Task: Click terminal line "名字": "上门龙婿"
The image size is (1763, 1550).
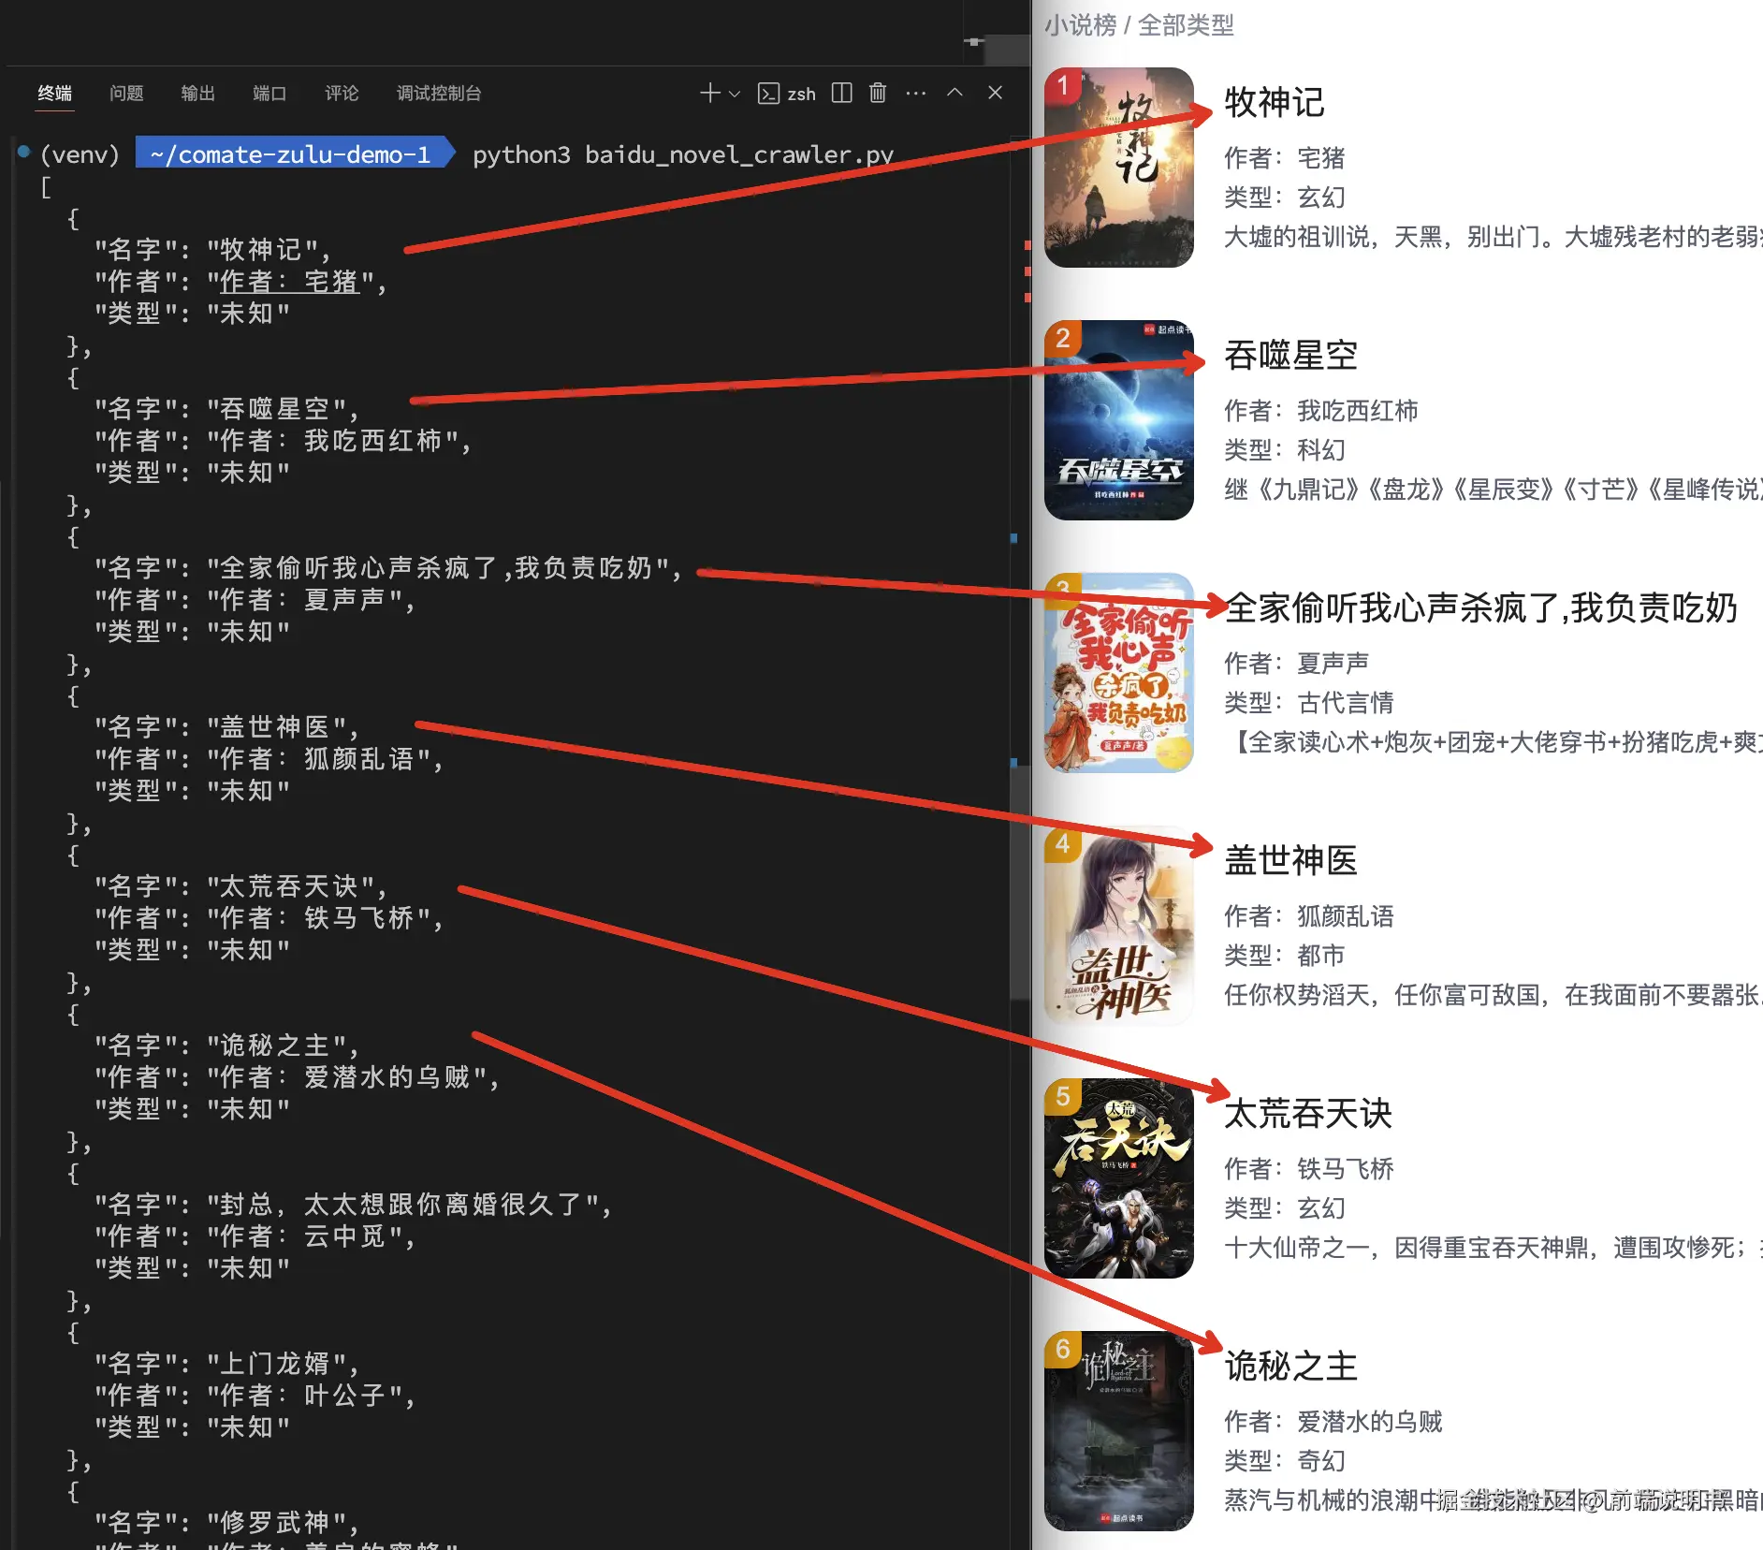Action: click(x=226, y=1364)
